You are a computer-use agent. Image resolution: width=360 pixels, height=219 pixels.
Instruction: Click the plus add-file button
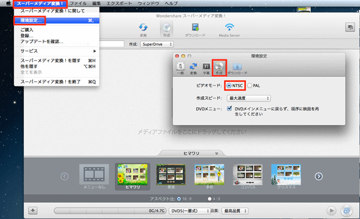pyautogui.click(x=33, y=210)
